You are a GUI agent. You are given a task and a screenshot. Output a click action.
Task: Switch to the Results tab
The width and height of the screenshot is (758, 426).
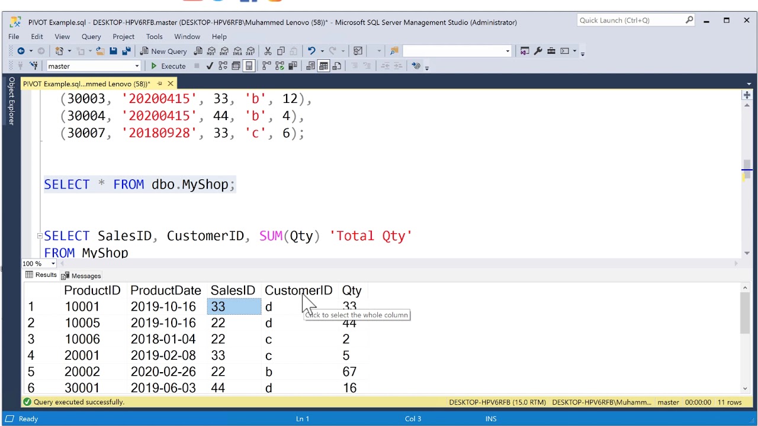click(41, 275)
